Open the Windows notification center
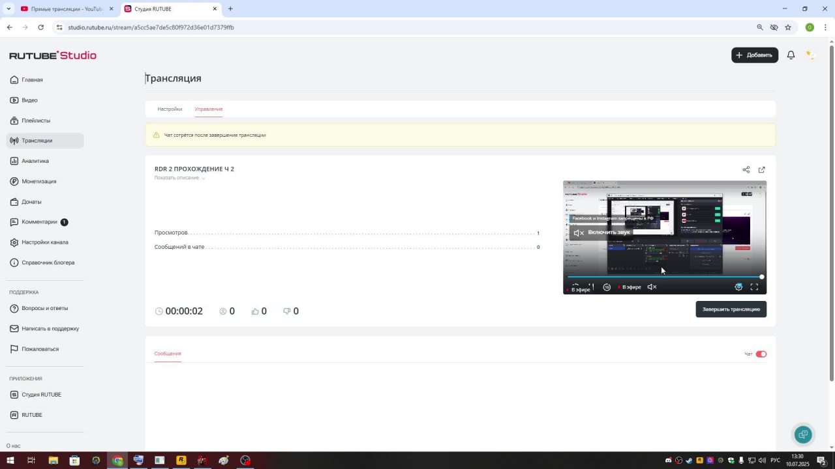Viewport: 835px width, 469px height. pos(822,461)
